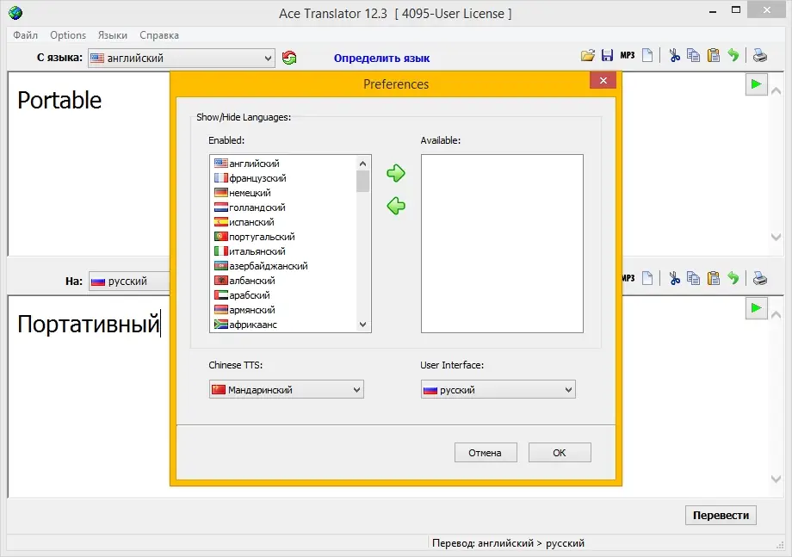Confirm preferences with OK button
792x557 pixels.
[x=560, y=453]
